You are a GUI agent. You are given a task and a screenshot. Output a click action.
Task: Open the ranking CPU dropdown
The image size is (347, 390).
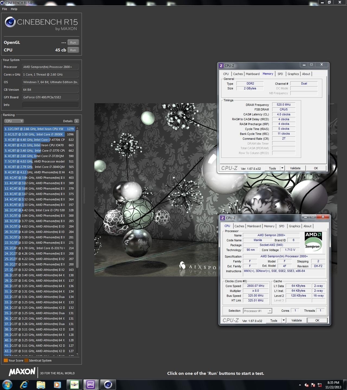pyautogui.click(x=14, y=121)
